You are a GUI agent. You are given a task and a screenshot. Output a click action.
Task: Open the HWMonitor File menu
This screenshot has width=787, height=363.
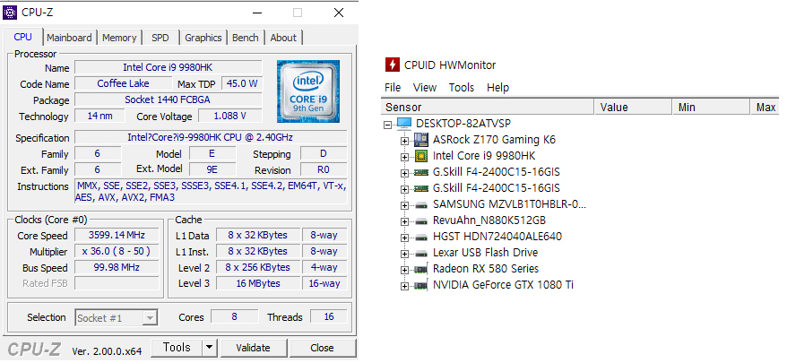(393, 87)
